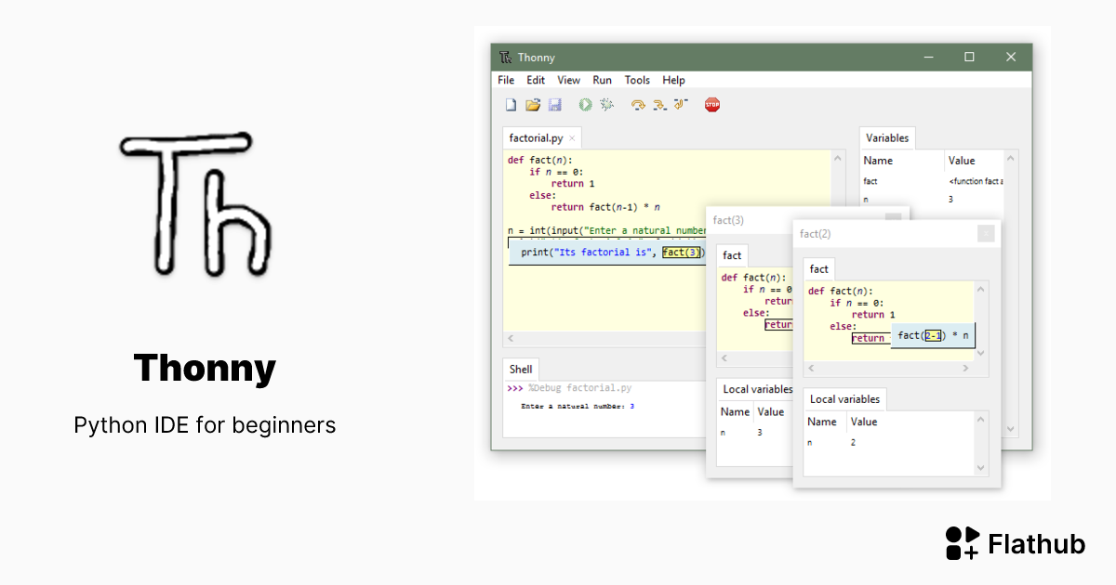Select Local variables tab in fact(2) window
Screen dimensions: 1116x585
[844, 399]
